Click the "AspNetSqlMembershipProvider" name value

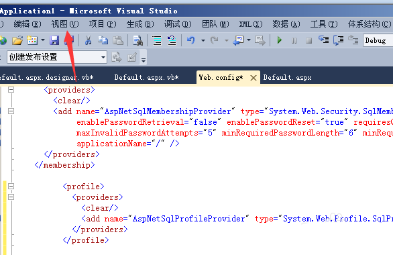(x=168, y=111)
